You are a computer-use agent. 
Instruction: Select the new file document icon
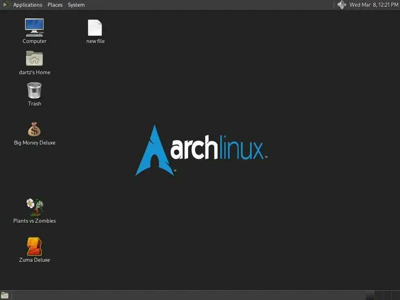pos(95,32)
